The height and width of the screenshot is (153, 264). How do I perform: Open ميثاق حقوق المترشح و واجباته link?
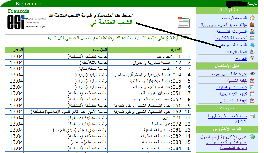click(x=223, y=25)
